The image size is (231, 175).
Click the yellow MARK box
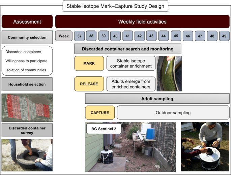89,63
